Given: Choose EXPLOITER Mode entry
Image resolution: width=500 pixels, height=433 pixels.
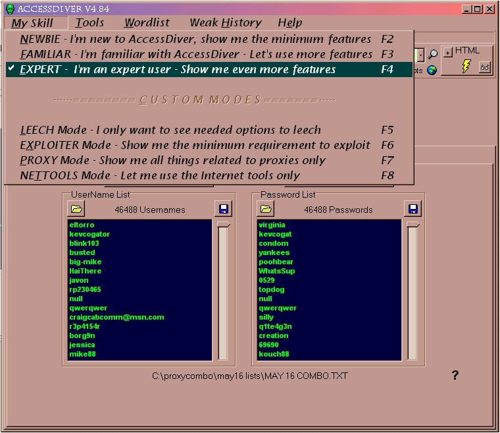Looking at the screenshot, I should click(209, 146).
